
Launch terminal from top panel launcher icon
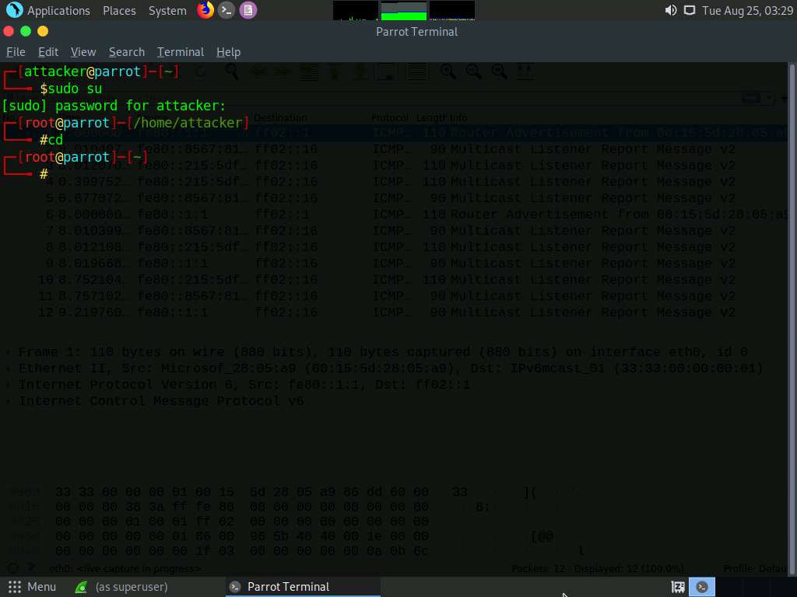coord(226,10)
